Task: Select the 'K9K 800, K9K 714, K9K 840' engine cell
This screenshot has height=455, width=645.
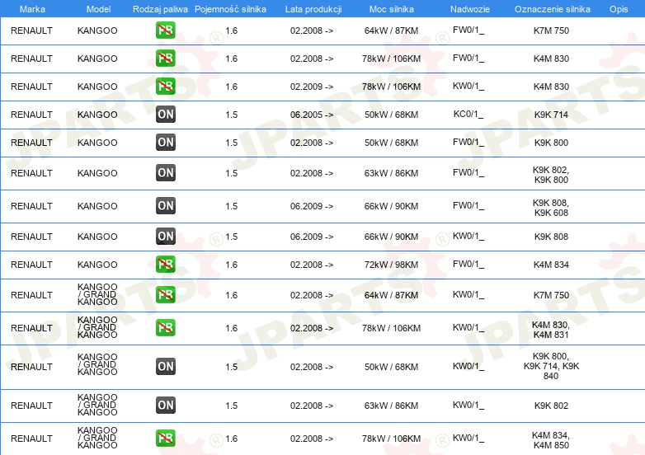Action: (551, 366)
